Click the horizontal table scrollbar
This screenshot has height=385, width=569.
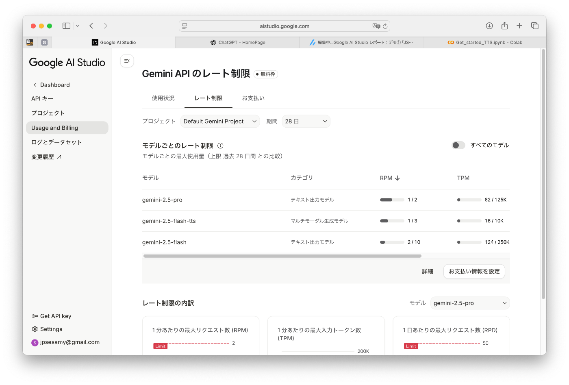coord(282,256)
